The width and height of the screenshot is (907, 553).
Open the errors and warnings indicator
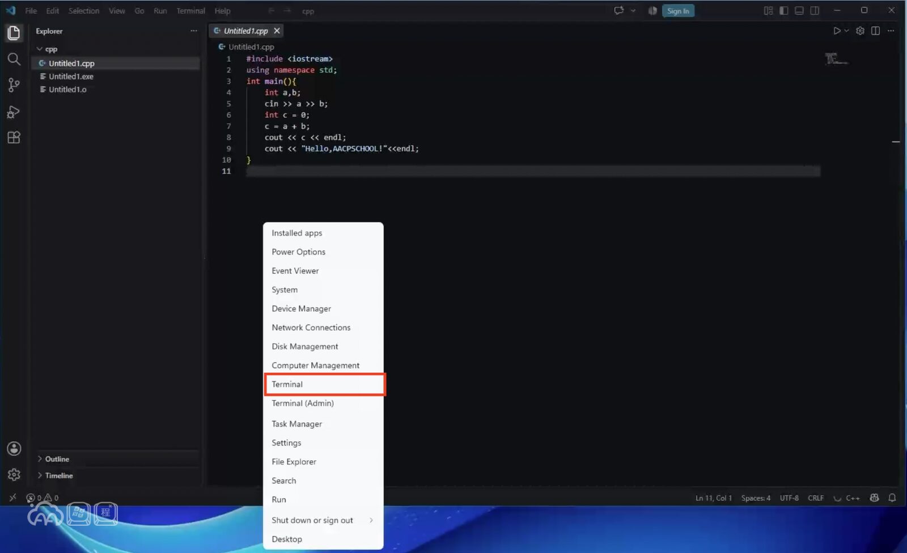pyautogui.click(x=43, y=497)
